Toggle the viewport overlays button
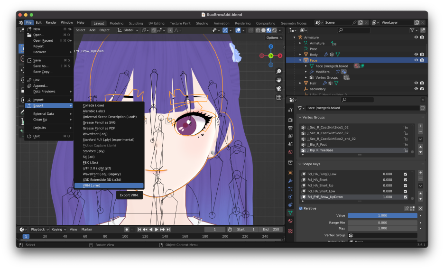444x269 pixels. [238, 30]
